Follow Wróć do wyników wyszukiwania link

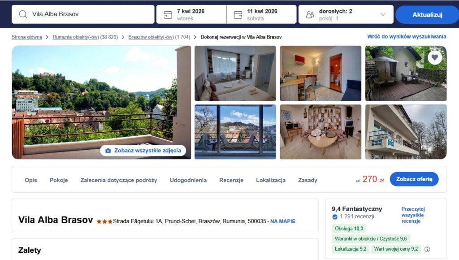tap(407, 37)
